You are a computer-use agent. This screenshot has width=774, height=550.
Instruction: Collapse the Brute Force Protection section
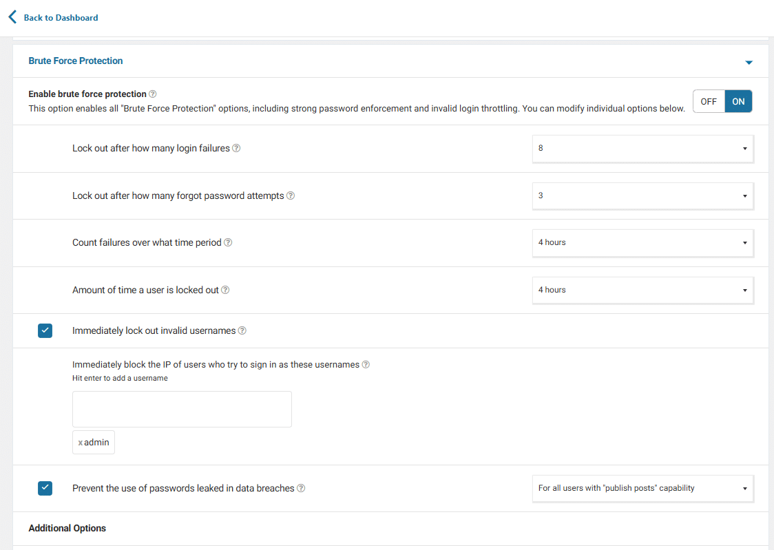tap(749, 63)
